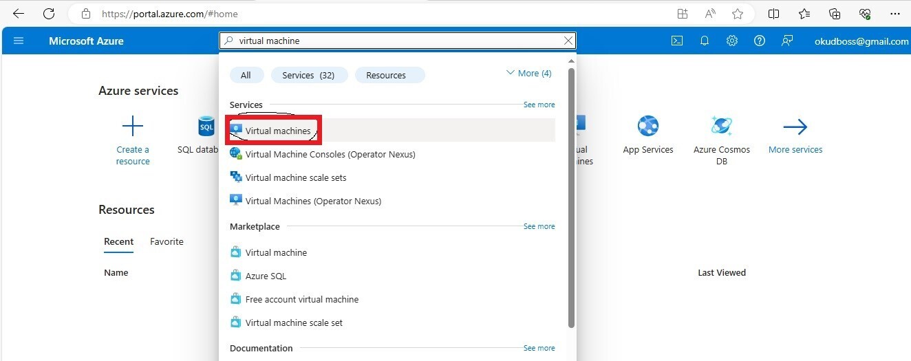Click See more next to Documentation
This screenshot has height=361, width=911.
coord(539,348)
